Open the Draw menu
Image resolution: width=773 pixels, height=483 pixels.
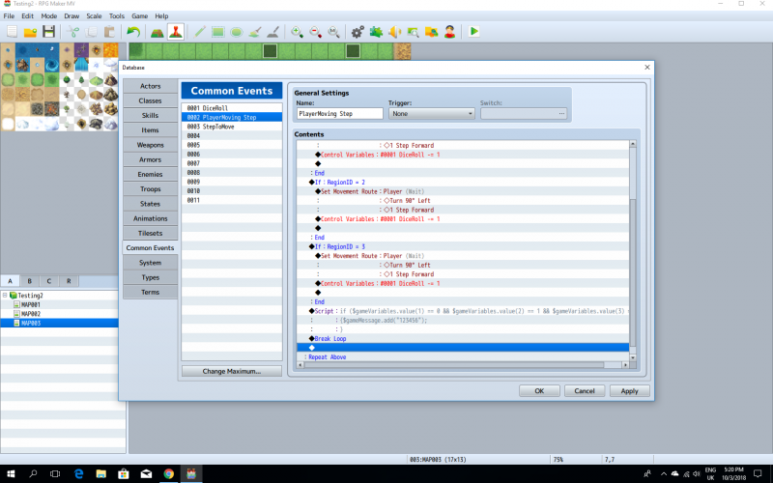tap(72, 15)
